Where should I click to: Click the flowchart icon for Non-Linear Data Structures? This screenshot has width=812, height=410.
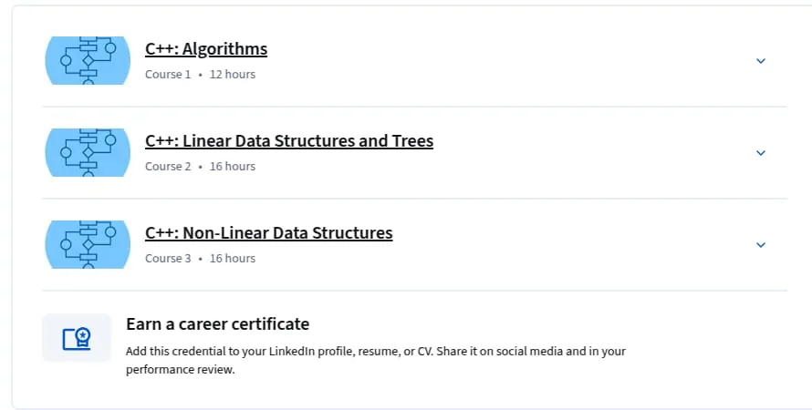click(x=88, y=244)
